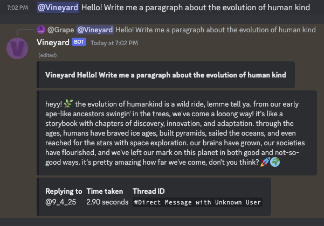
Task: Click the BOT tag beside Vineyard
Action: pyautogui.click(x=79, y=42)
